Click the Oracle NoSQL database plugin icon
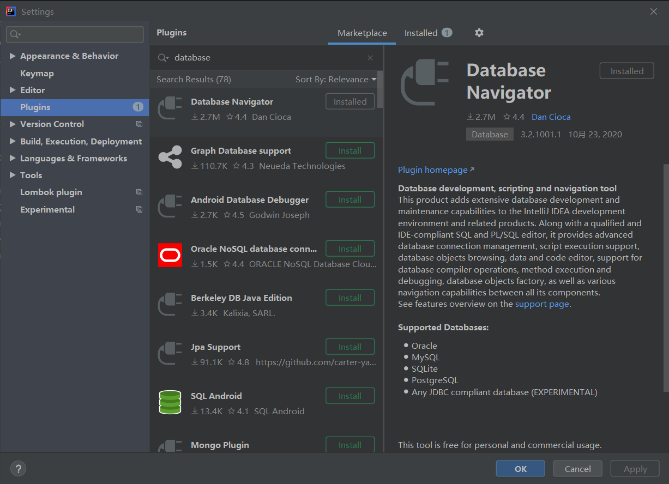The width and height of the screenshot is (669, 484). pos(170,255)
